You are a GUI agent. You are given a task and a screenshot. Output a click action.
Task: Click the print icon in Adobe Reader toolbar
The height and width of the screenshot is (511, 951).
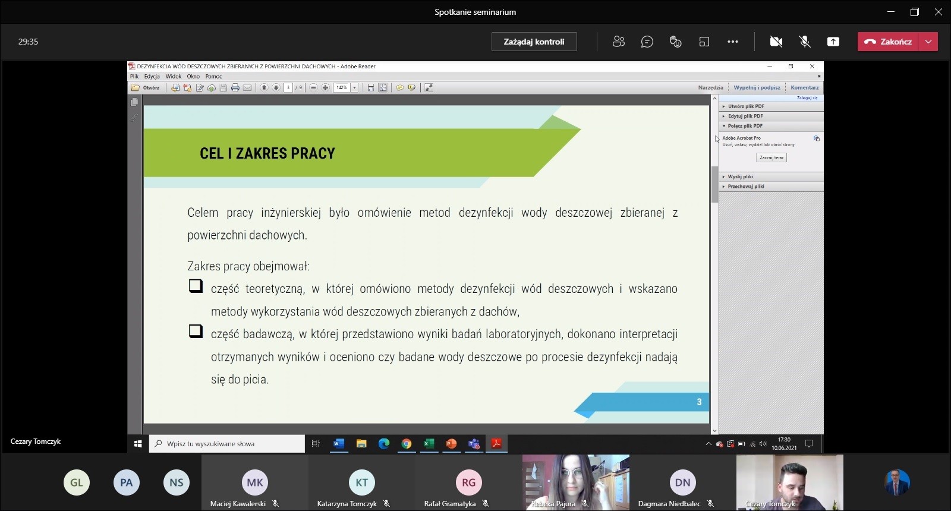coord(235,88)
